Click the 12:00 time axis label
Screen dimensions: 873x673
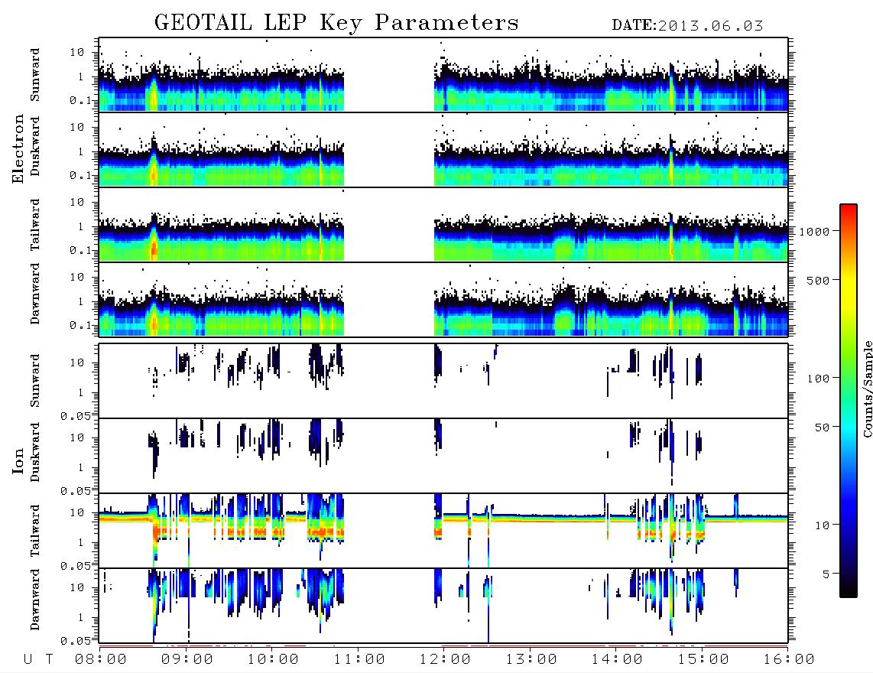tap(446, 659)
